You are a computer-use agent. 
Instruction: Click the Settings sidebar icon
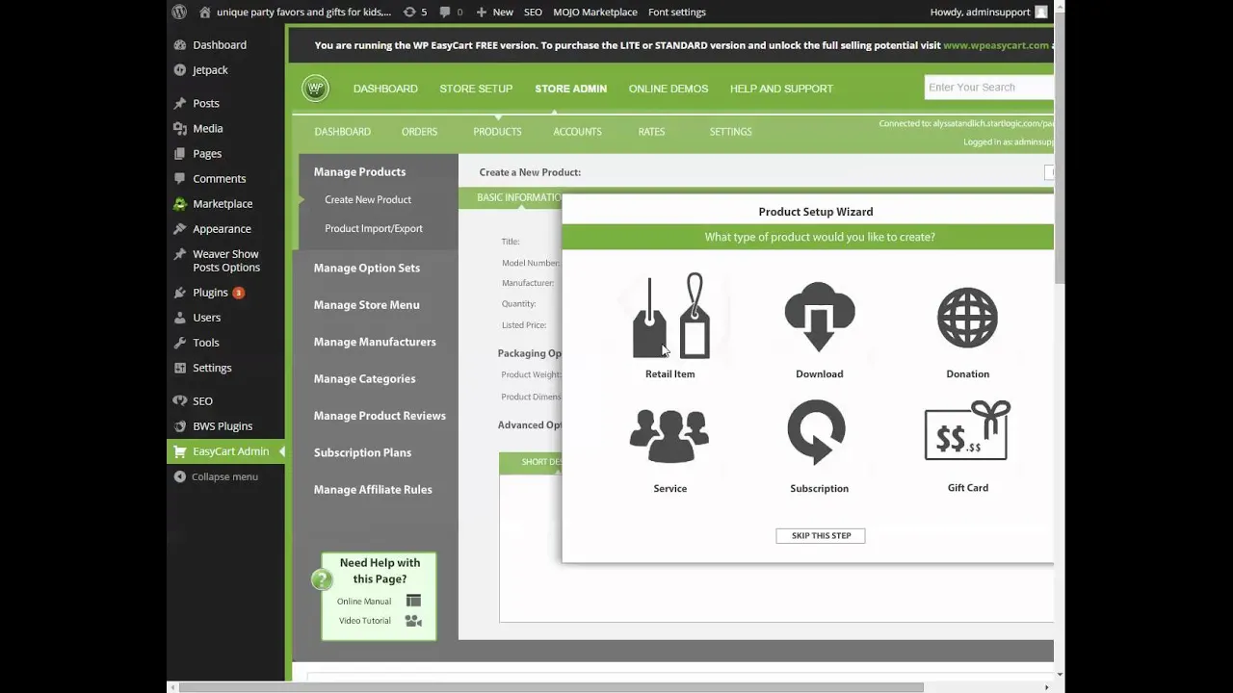(x=180, y=368)
